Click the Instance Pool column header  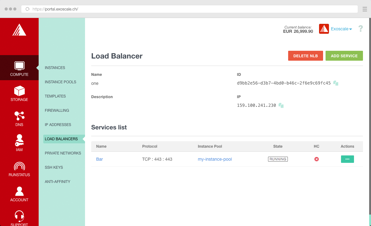pos(210,146)
